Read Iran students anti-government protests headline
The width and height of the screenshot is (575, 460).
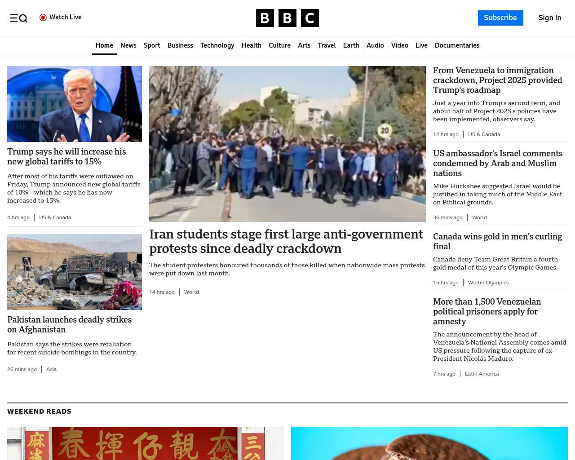tap(286, 241)
